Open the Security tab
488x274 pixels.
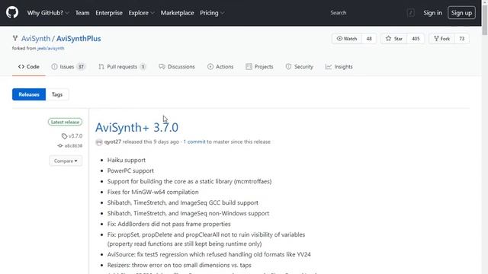[x=299, y=67]
